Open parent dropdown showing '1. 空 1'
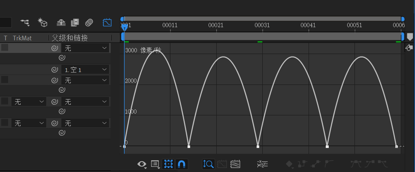Image resolution: width=415 pixels, height=172 pixels. tap(85, 69)
